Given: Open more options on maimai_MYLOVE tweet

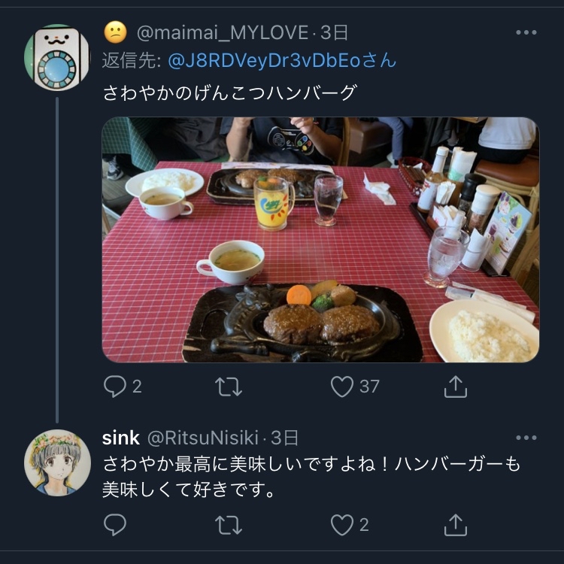Looking at the screenshot, I should (x=526, y=32).
